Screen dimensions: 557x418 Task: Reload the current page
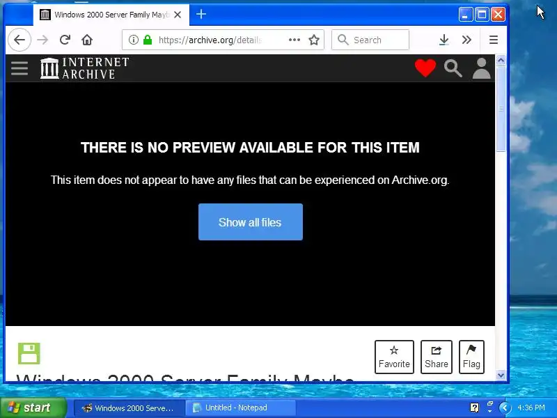65,40
